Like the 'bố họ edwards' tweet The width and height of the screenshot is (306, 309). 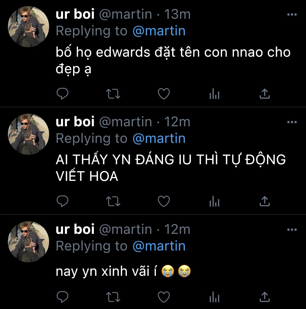[x=164, y=94]
